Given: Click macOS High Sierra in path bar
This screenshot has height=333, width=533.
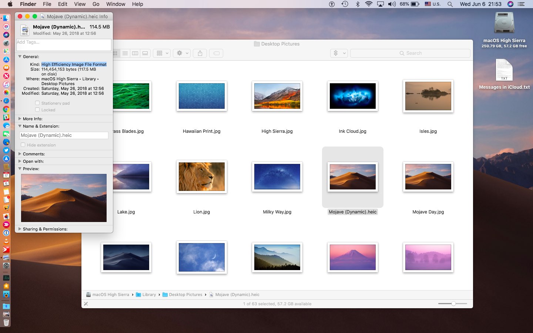Looking at the screenshot, I should point(108,295).
